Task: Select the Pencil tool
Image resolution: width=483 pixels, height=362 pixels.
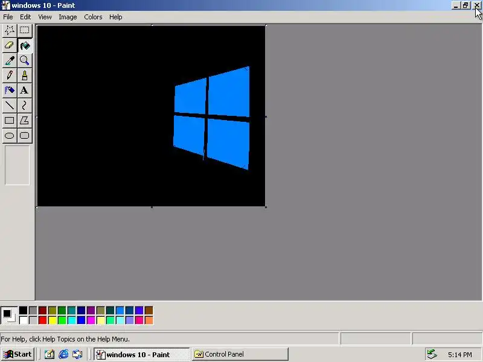Action: point(9,75)
